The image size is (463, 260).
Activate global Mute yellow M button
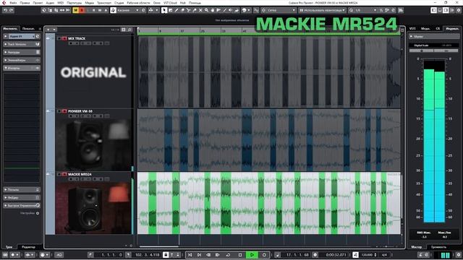coord(75,10)
